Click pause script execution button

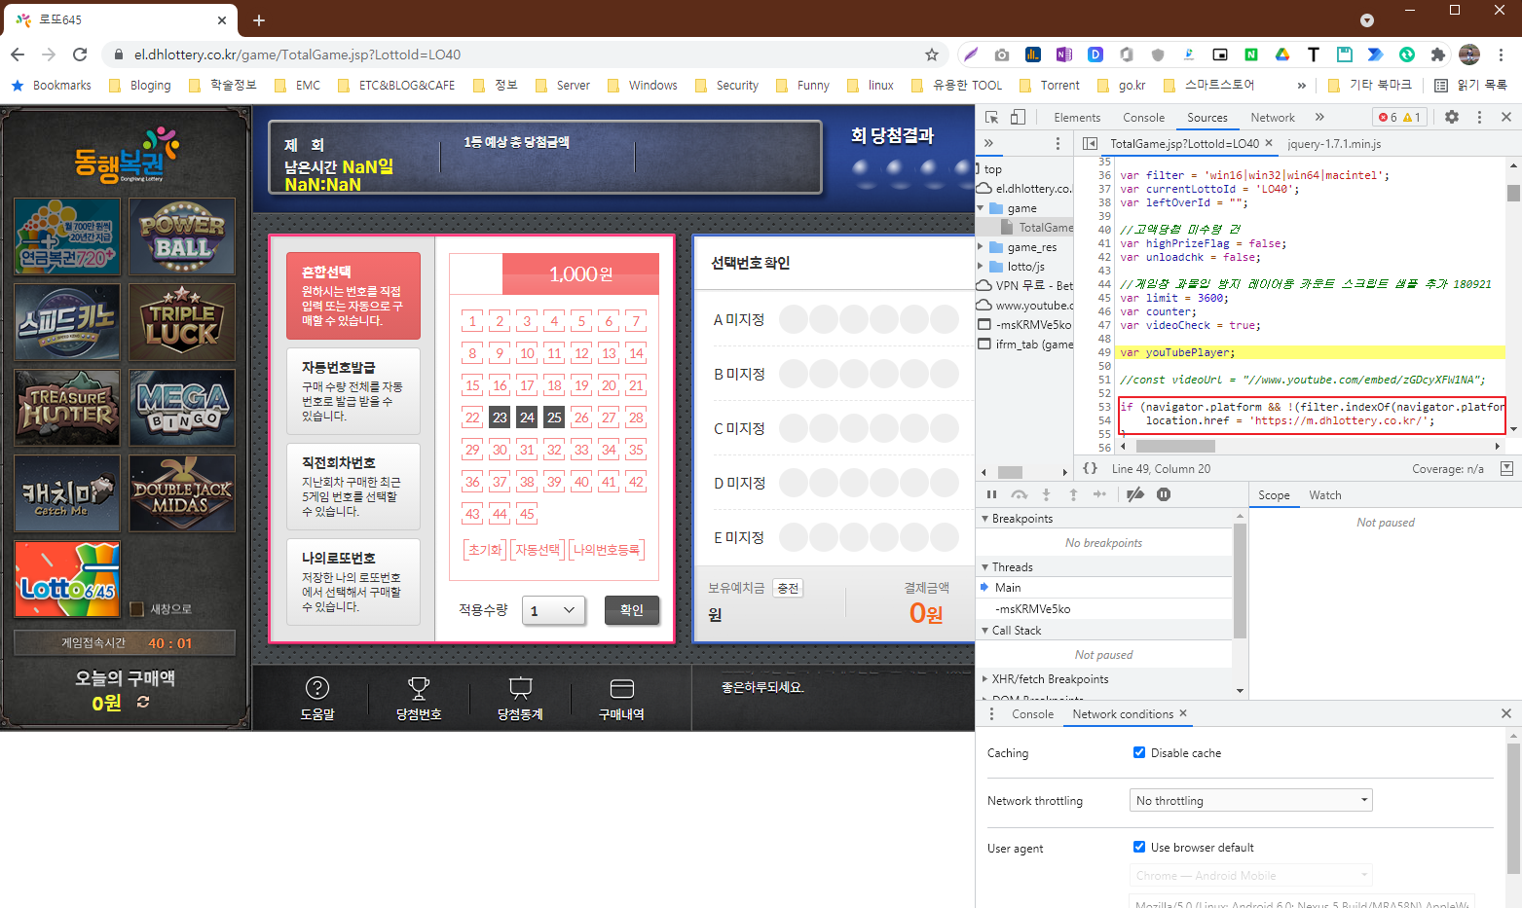[992, 494]
